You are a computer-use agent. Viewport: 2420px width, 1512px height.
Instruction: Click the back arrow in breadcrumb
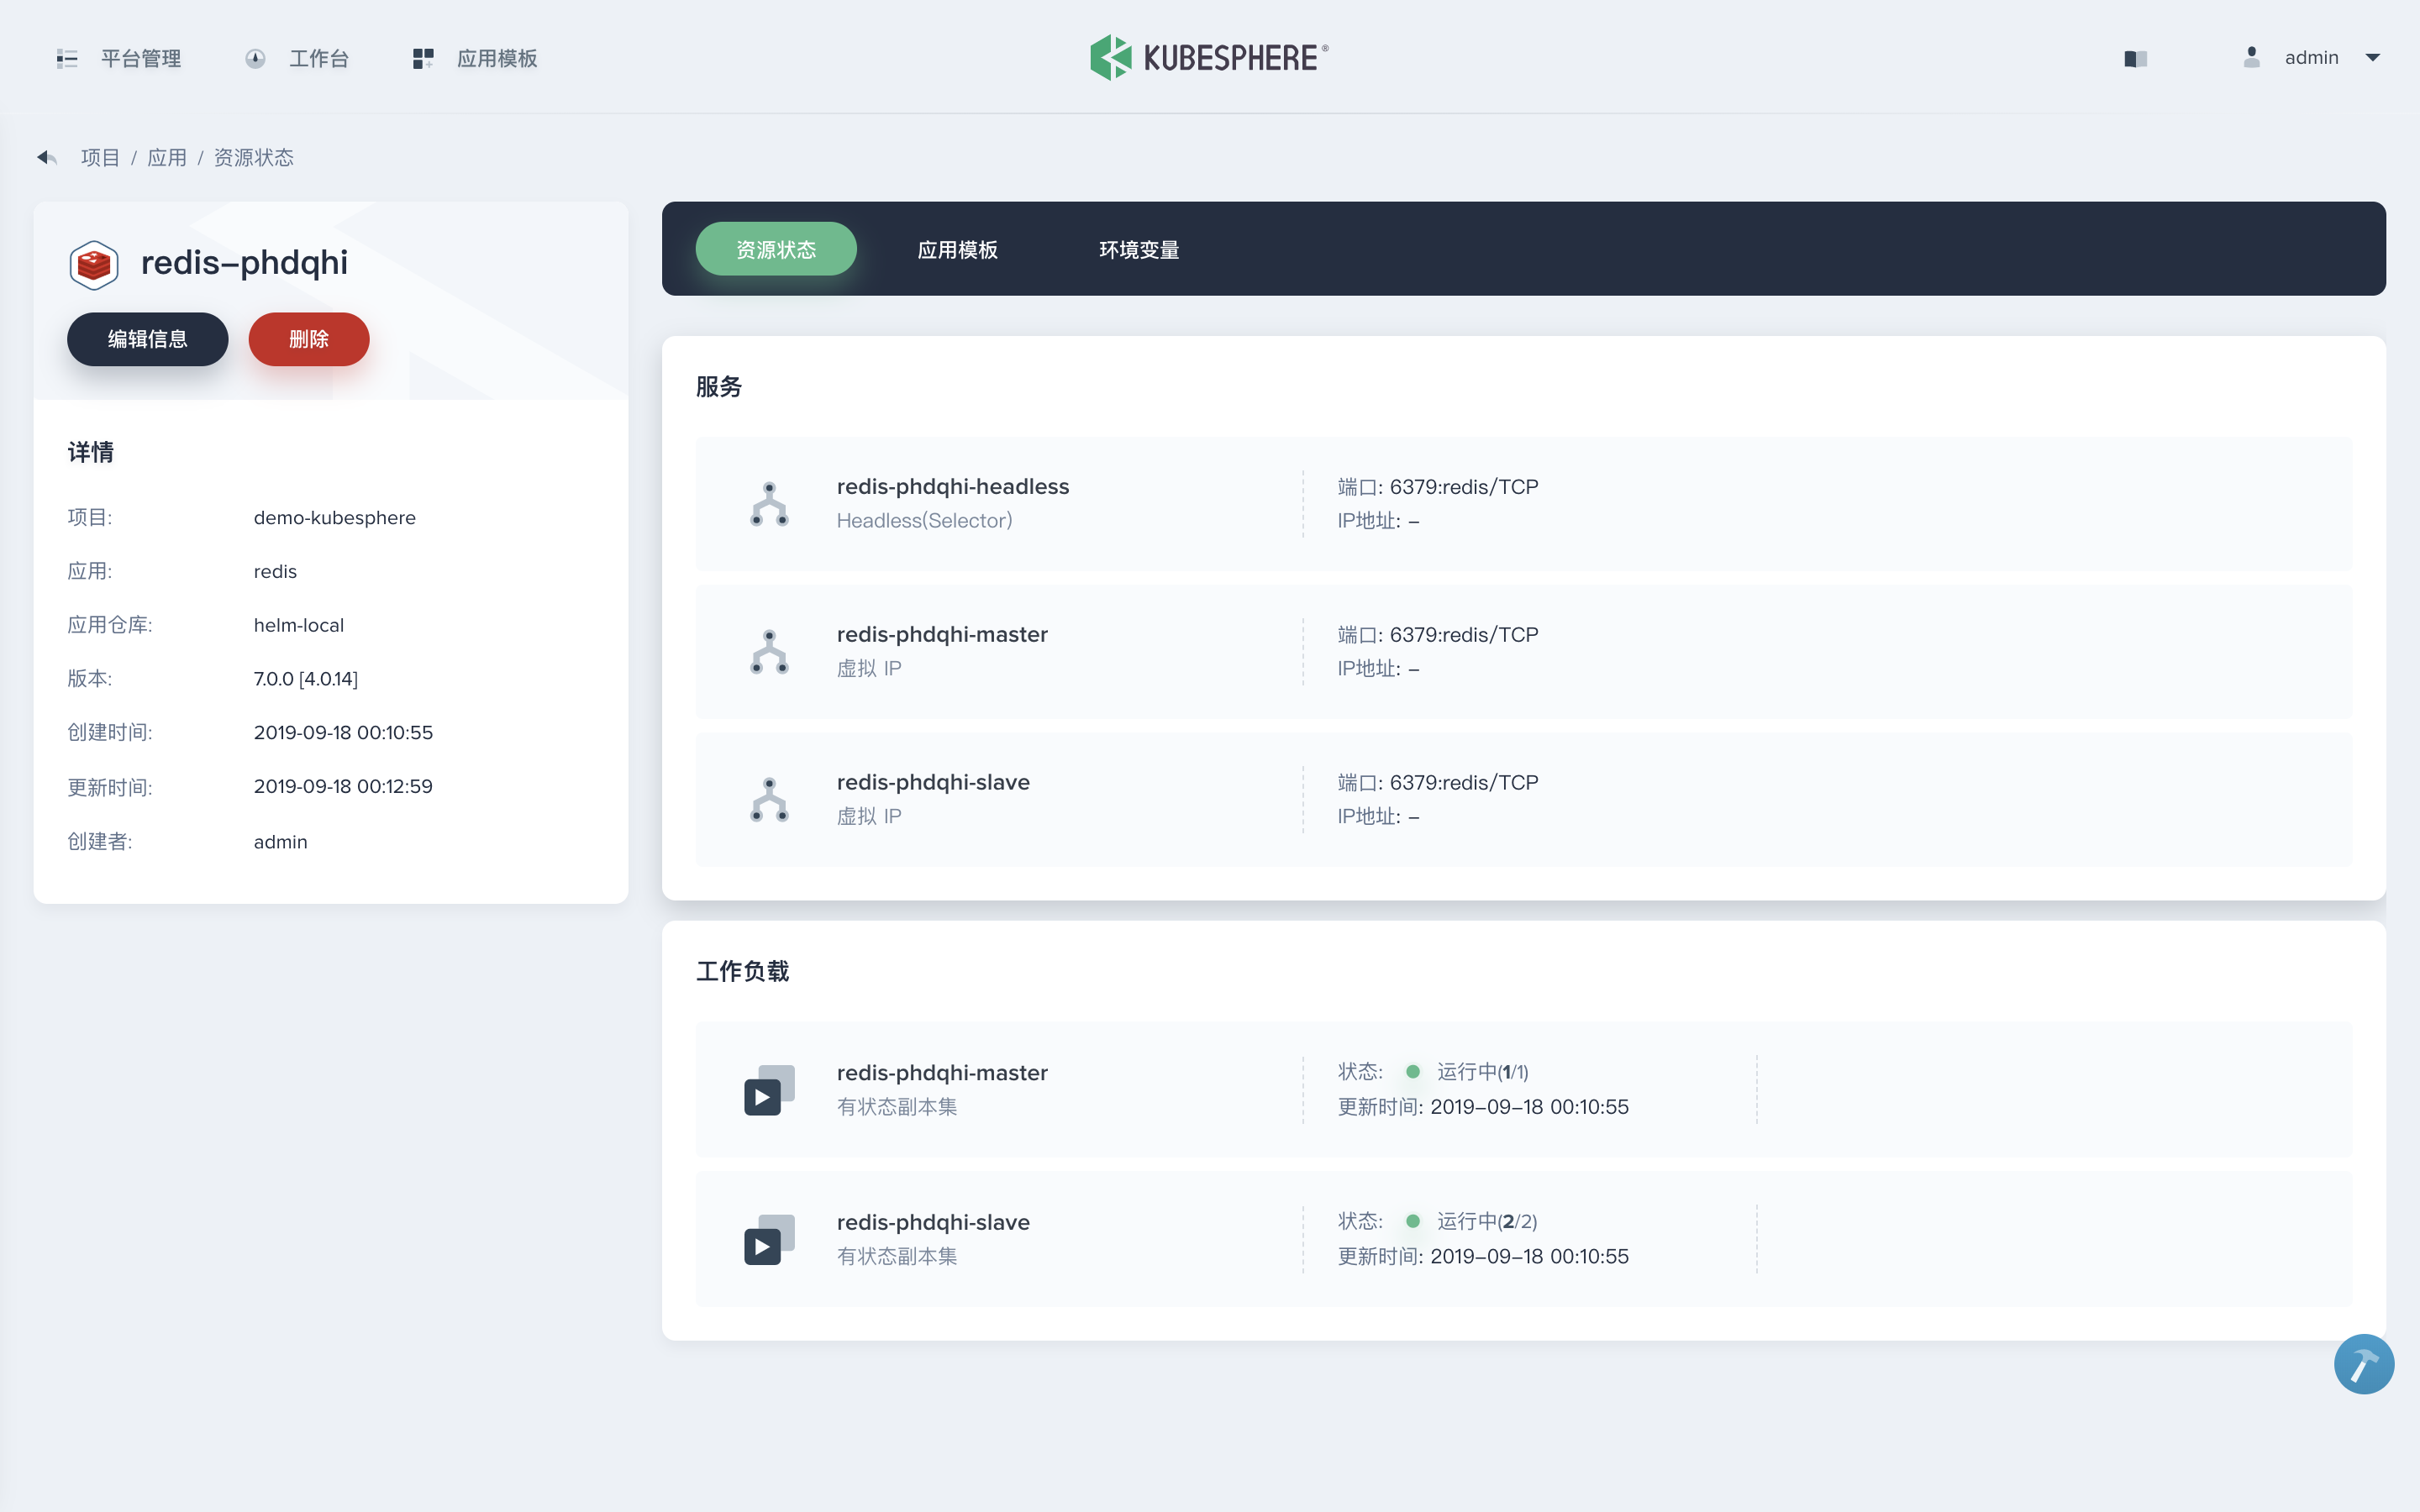(46, 157)
